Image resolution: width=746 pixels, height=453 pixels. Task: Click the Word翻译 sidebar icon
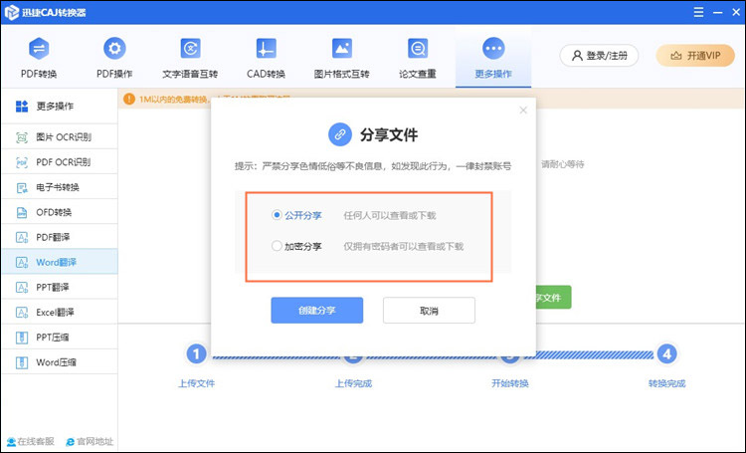[x=22, y=263]
